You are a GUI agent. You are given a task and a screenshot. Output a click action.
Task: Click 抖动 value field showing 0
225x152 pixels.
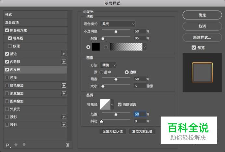pos(140,121)
